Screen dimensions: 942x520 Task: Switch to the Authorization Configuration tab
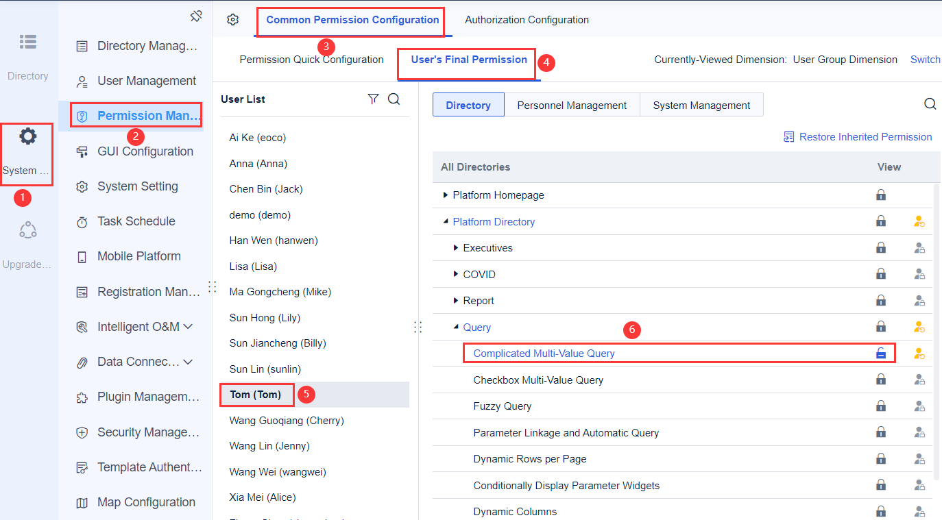pos(526,20)
